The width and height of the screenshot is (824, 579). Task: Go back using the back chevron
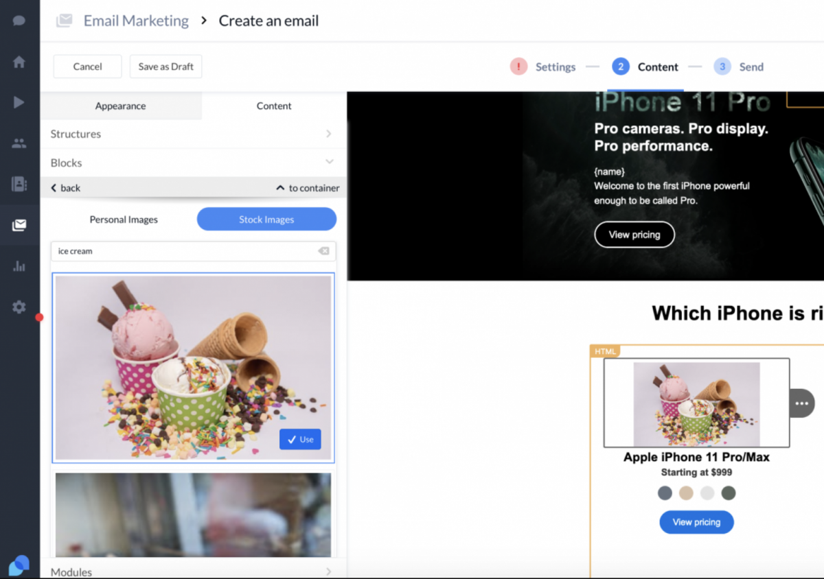[66, 188]
